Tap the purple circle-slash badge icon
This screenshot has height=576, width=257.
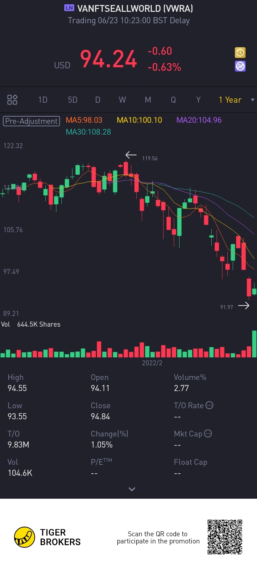[240, 66]
